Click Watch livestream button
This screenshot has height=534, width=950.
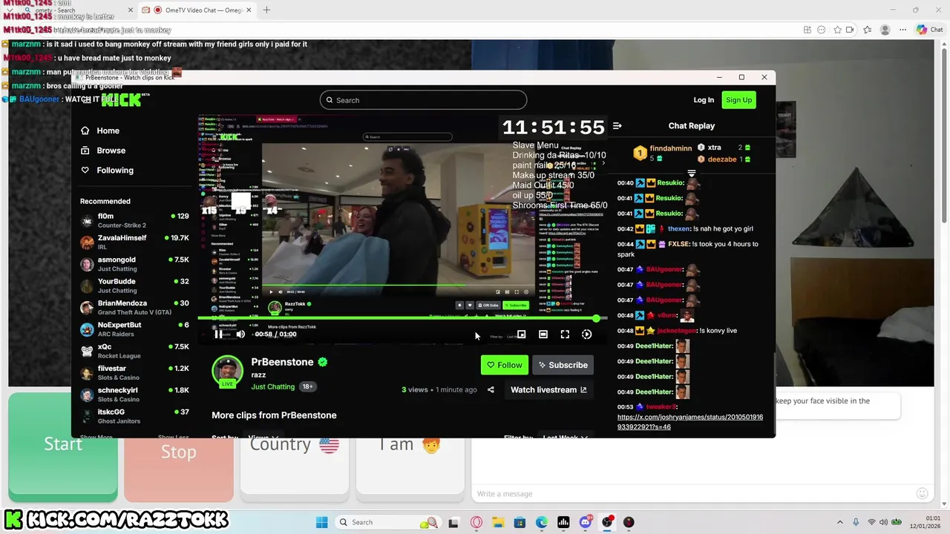coord(548,390)
